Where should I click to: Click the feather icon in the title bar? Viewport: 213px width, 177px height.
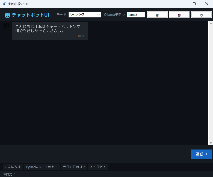4,4
